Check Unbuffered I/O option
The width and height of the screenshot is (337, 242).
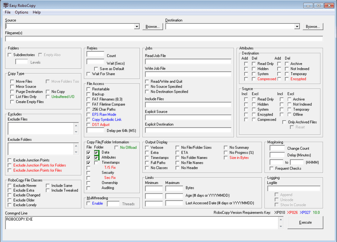coord(48,97)
